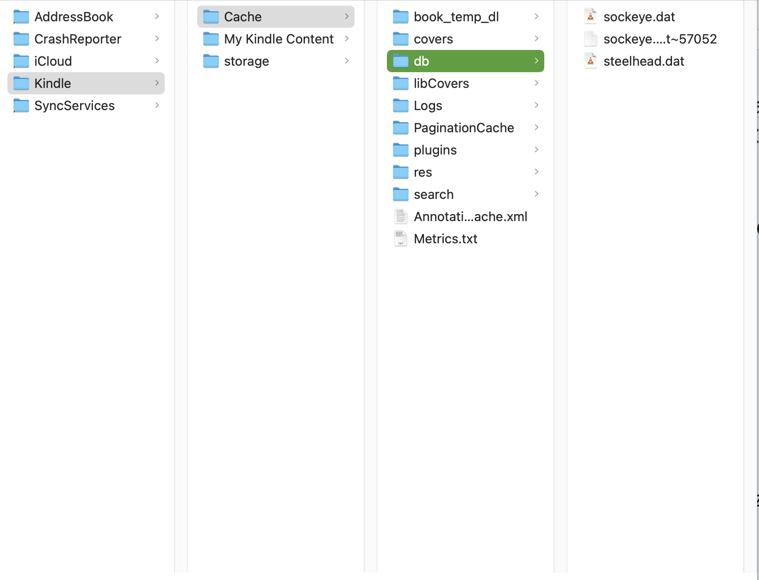Click the covers folder icon
Viewport: 759px width, 580px height.
[x=401, y=39]
